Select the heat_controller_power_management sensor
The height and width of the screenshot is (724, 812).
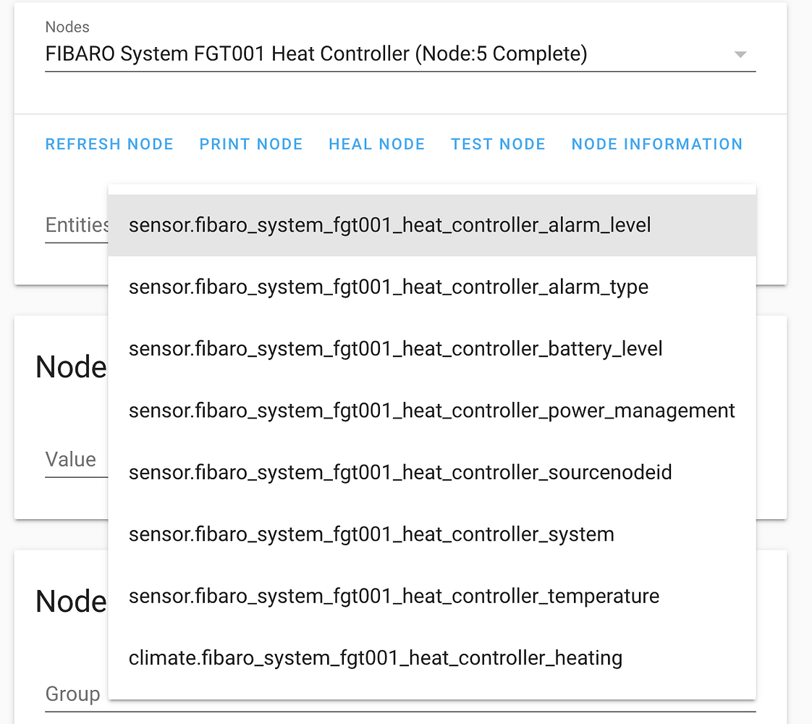[x=431, y=410]
